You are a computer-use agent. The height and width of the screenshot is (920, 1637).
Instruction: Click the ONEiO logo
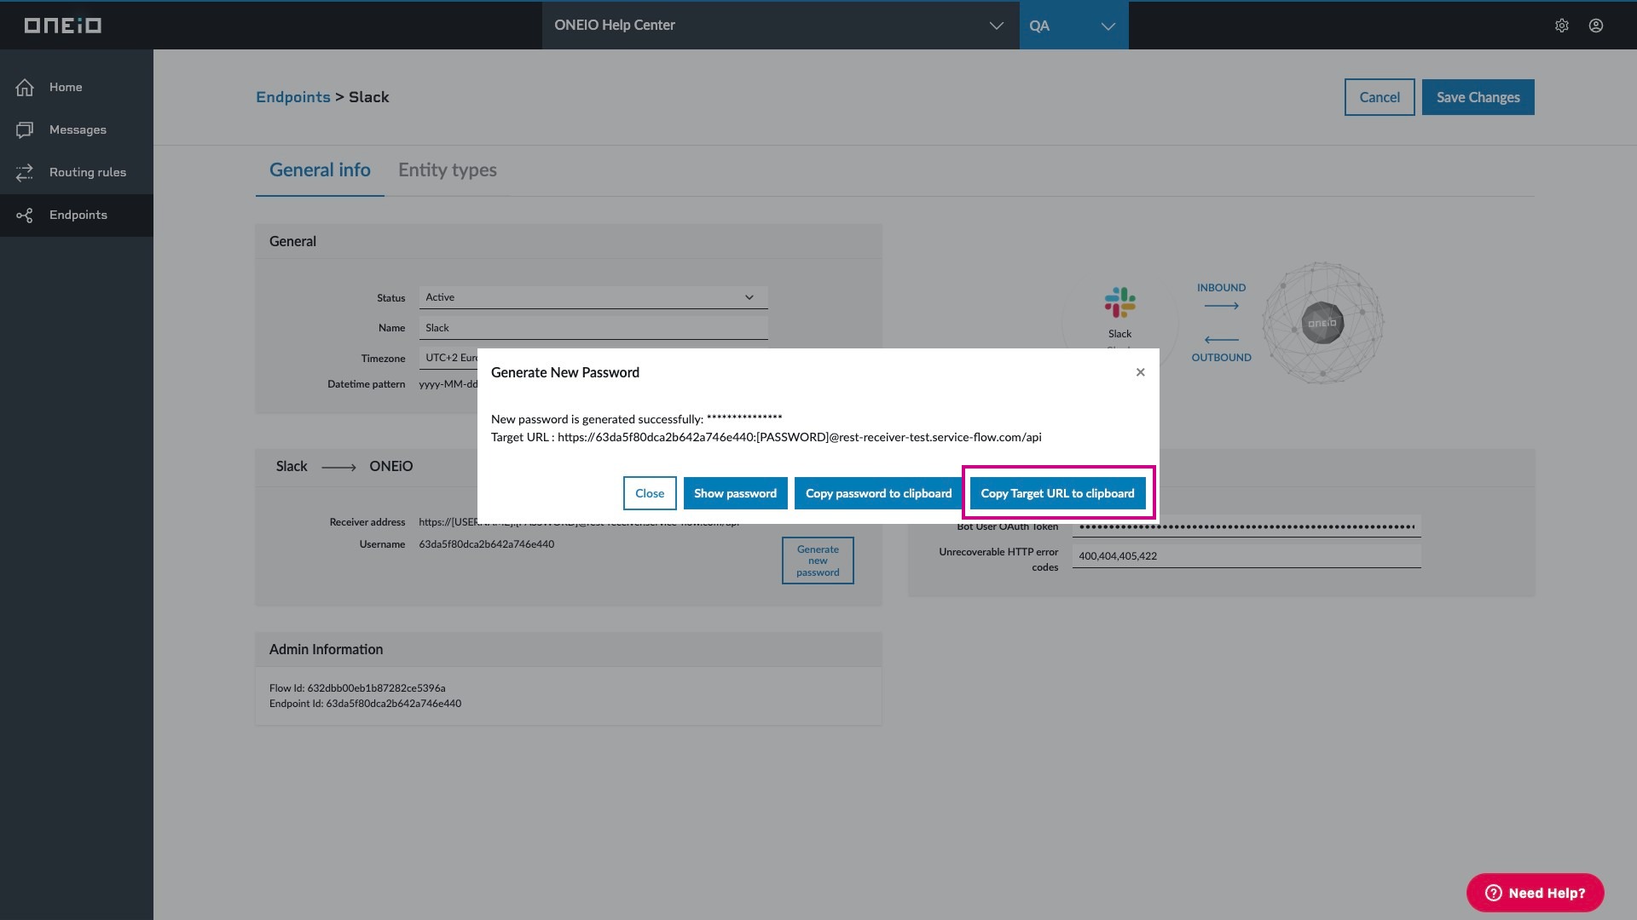point(62,26)
